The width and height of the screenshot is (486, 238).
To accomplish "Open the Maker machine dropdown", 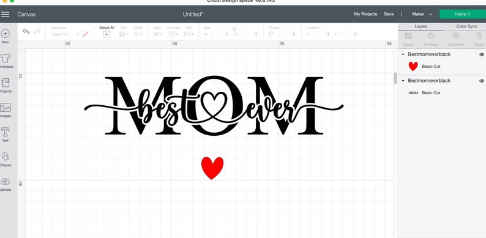I will (x=422, y=14).
